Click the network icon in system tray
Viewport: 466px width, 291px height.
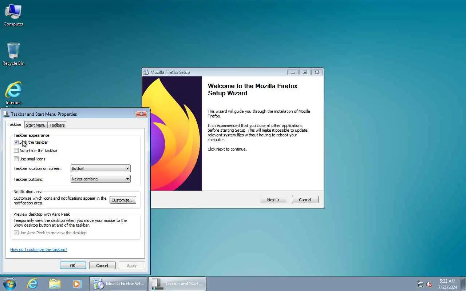pyautogui.click(x=420, y=284)
